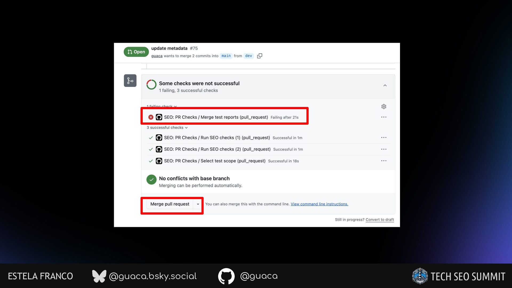512x288 pixels.
Task: Click the Merge pull request button
Action: click(170, 204)
